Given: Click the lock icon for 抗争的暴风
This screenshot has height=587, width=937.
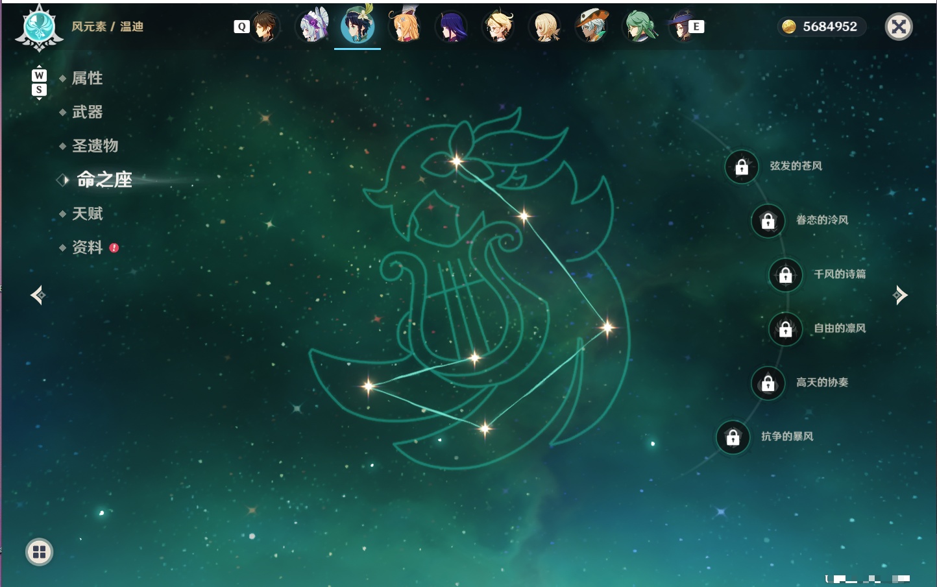Looking at the screenshot, I should click(x=733, y=437).
